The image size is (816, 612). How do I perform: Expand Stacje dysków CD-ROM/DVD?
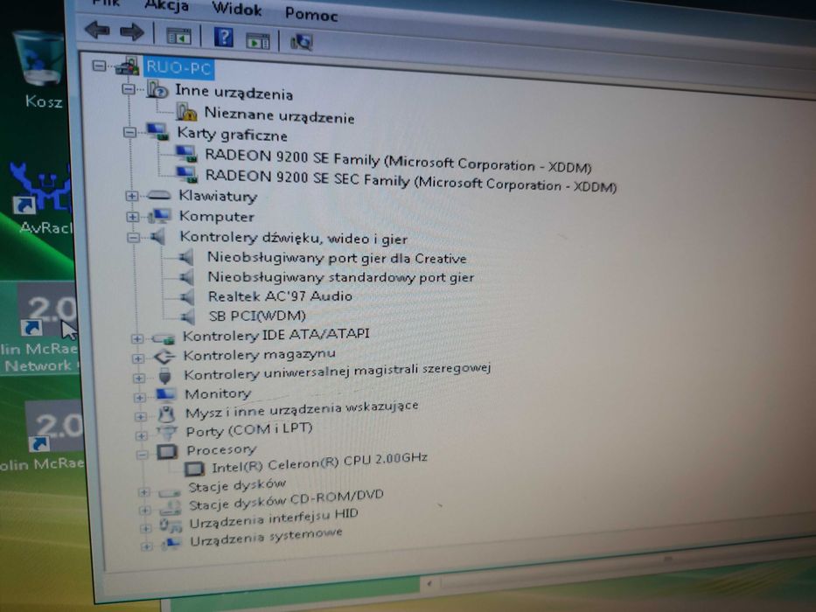point(145,510)
